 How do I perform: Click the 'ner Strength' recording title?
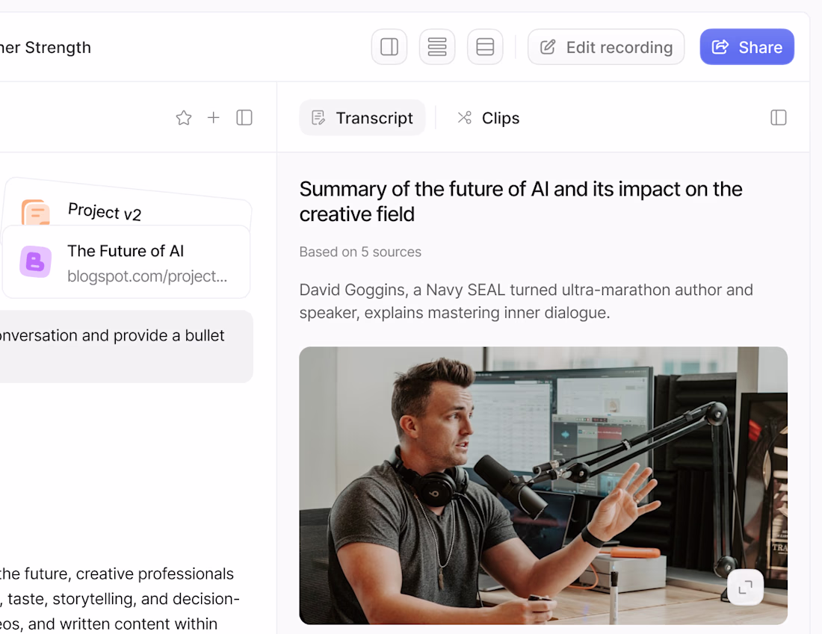click(46, 48)
